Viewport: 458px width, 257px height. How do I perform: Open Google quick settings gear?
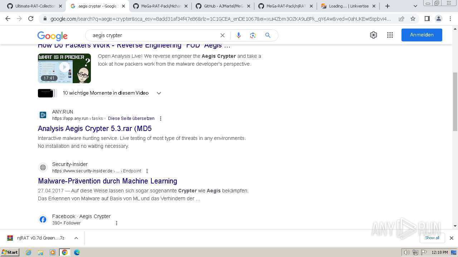click(374, 35)
